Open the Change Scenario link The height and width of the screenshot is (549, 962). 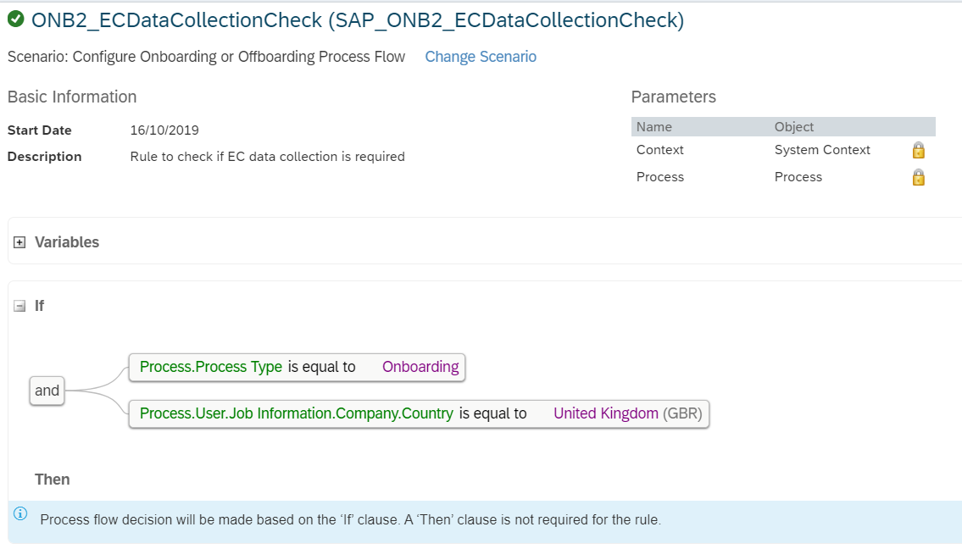click(481, 57)
